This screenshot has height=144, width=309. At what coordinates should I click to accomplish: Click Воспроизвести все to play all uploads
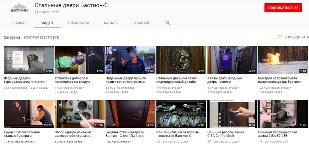pyautogui.click(x=41, y=37)
